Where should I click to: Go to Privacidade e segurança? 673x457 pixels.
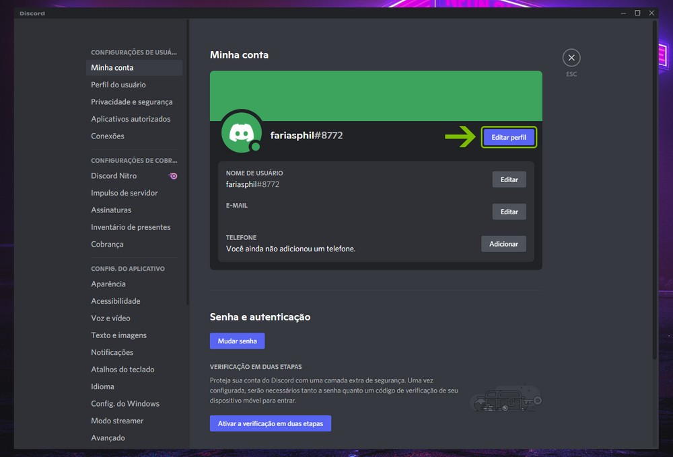132,102
